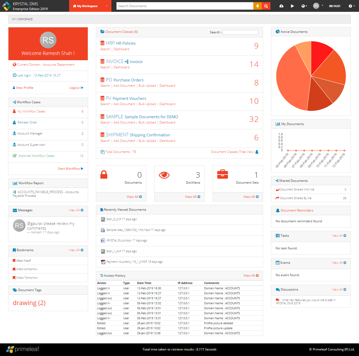
Task: Click the play icon in top bar
Action: (x=292, y=6)
